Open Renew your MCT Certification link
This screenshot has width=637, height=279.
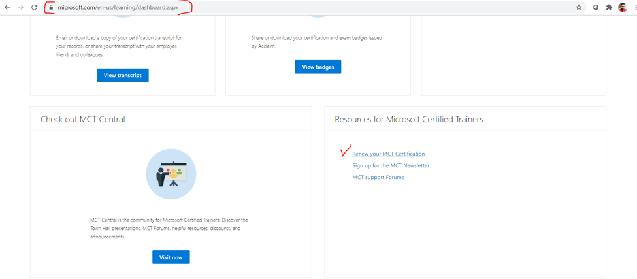(388, 154)
